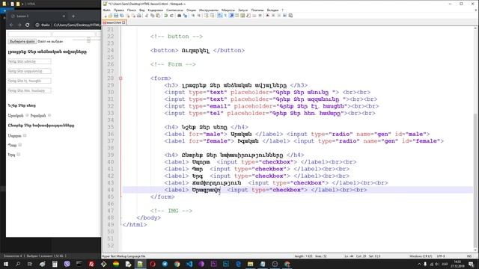Screen dimensions: 479x269
Task: Open the Правка menu in Notepad++
Action: pos(118,10)
